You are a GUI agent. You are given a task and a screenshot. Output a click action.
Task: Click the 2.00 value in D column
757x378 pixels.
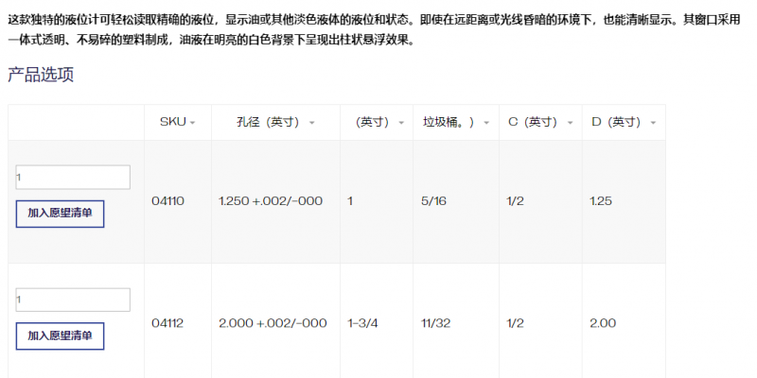(603, 323)
